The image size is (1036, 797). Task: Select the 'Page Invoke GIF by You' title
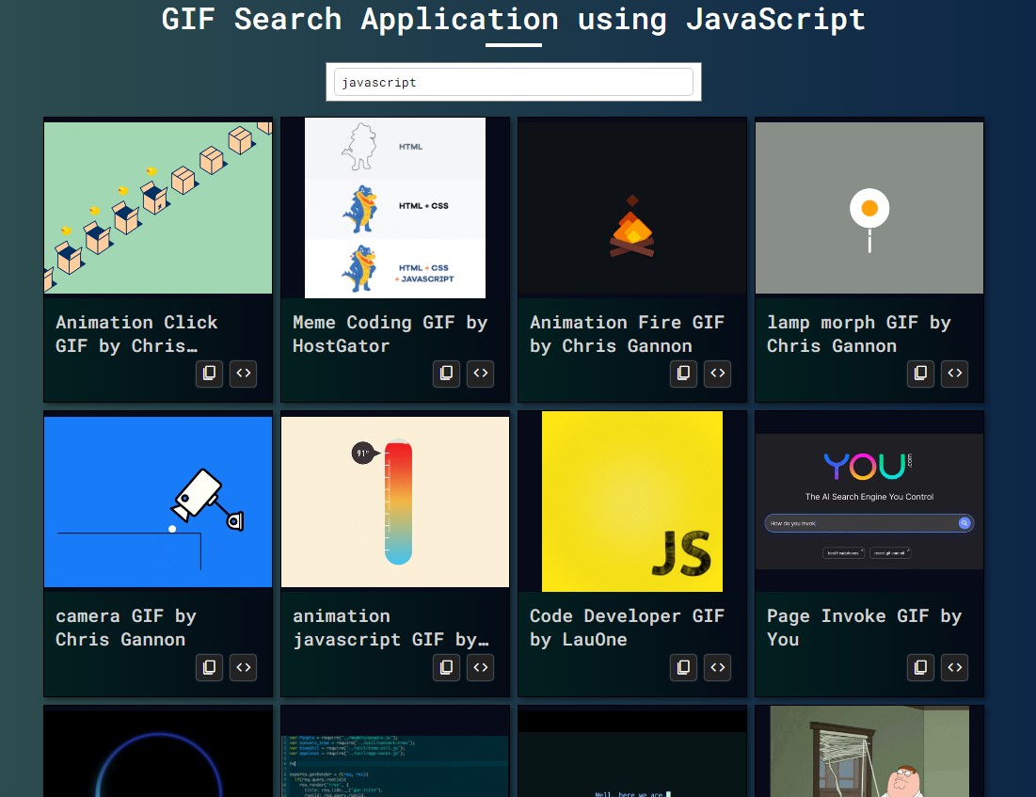click(864, 628)
